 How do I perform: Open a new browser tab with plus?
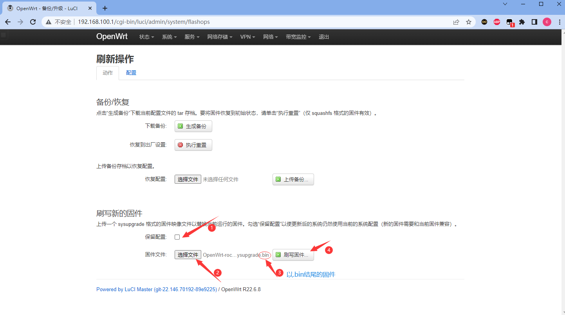point(105,8)
